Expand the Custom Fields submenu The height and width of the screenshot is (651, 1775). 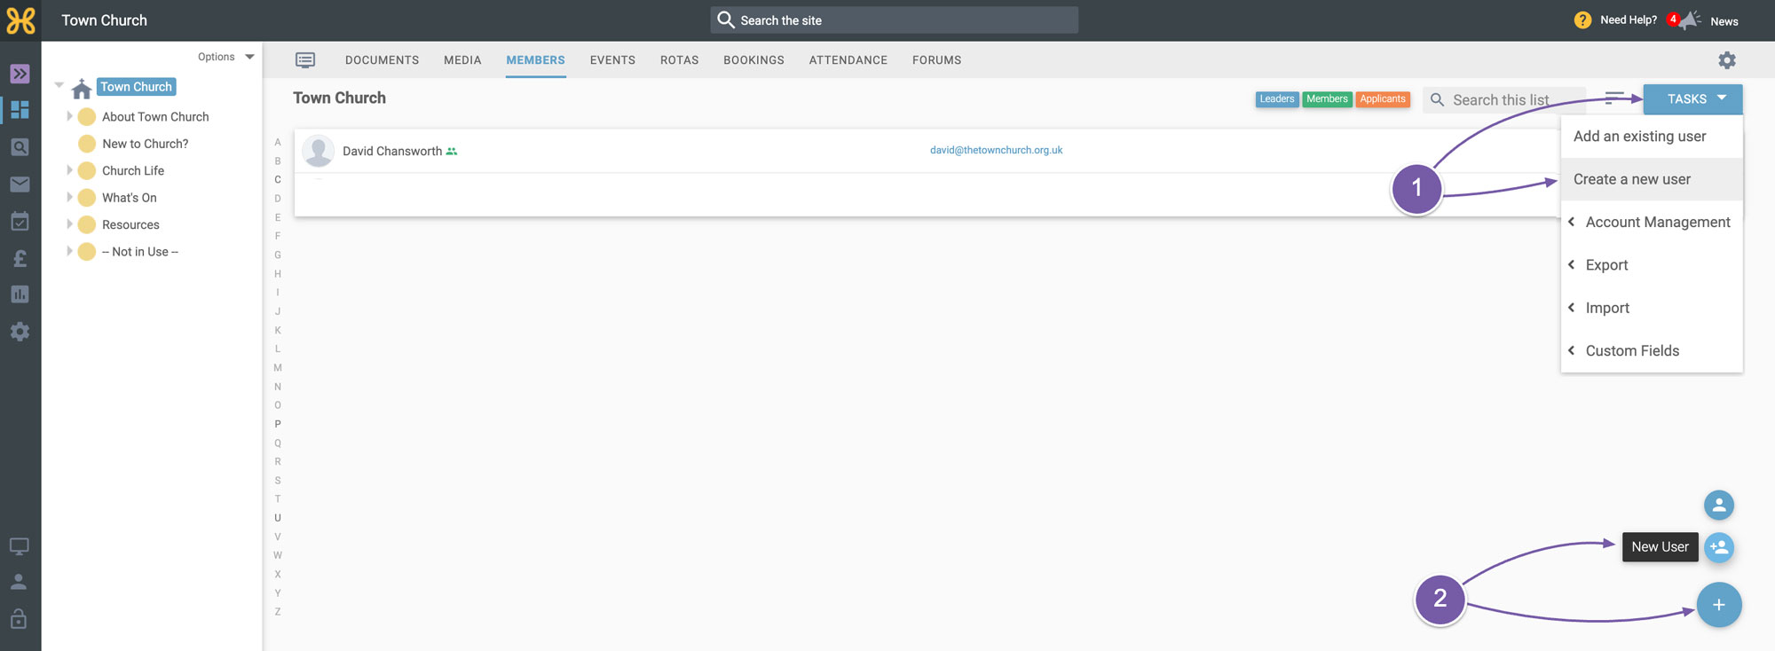(1652, 350)
